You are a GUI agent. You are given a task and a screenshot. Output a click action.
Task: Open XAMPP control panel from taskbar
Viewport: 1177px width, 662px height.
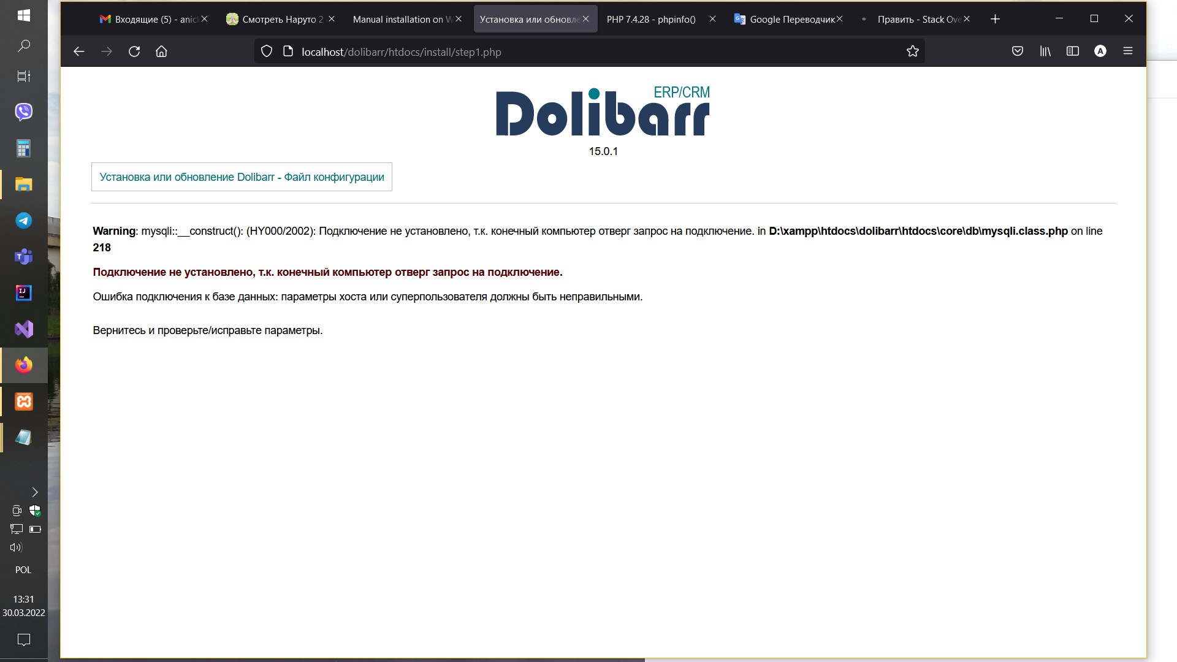click(x=24, y=401)
